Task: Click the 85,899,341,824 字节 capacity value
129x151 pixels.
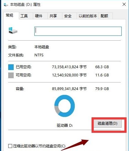Action: point(69,89)
